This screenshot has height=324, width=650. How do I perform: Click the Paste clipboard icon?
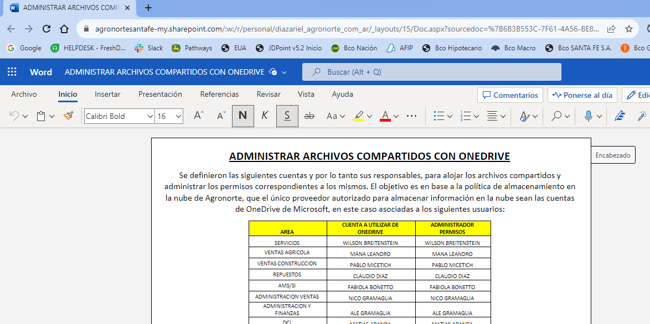tap(40, 116)
